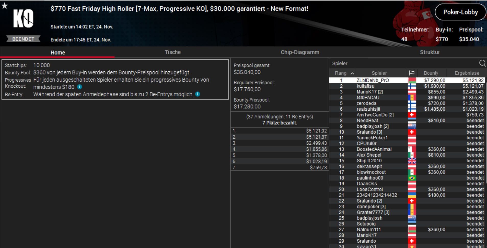487x248 pixels.
Task: Select player row MarioK17 [2]
Action: [x=407, y=92]
